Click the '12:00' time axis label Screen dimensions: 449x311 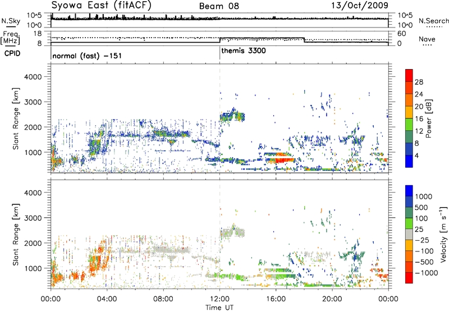click(x=219, y=299)
